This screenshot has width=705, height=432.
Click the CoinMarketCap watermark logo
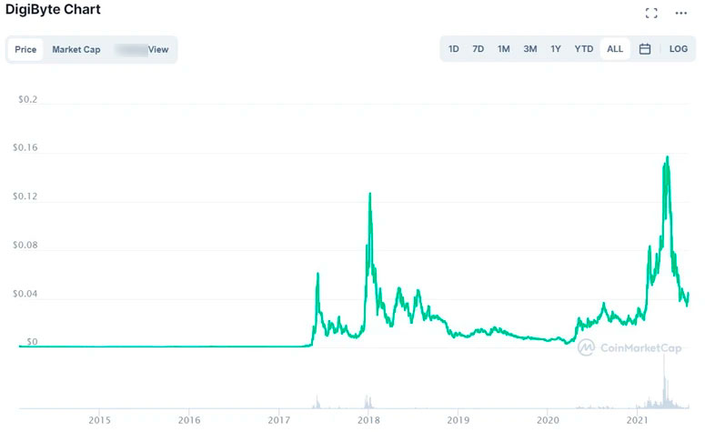(629, 347)
